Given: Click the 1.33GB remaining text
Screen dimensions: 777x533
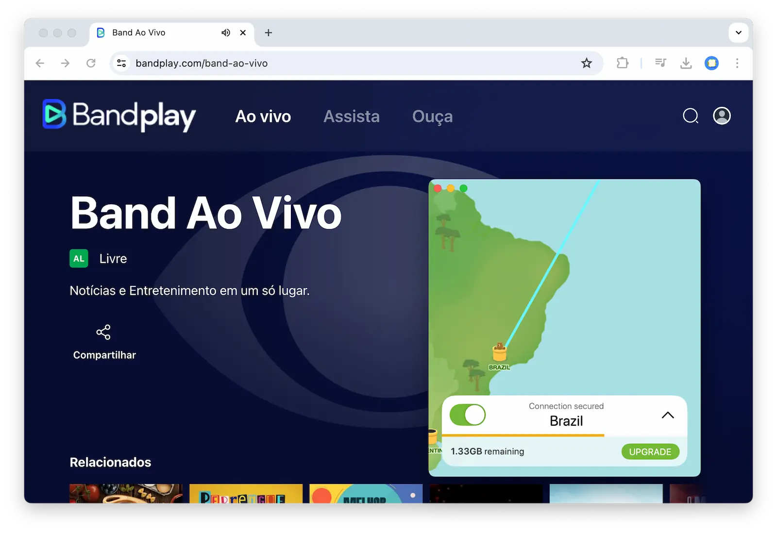Looking at the screenshot, I should click(488, 451).
